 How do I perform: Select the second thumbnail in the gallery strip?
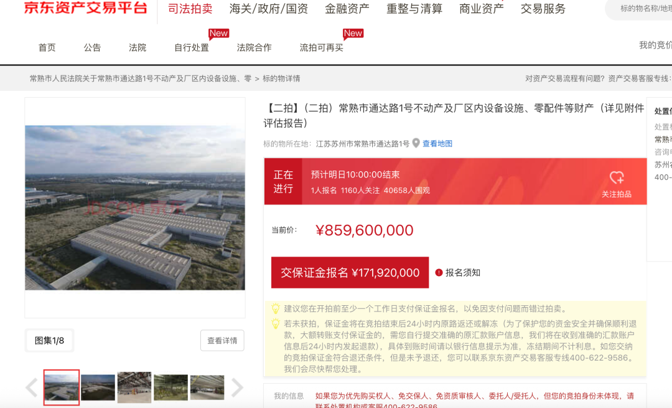coord(98,387)
